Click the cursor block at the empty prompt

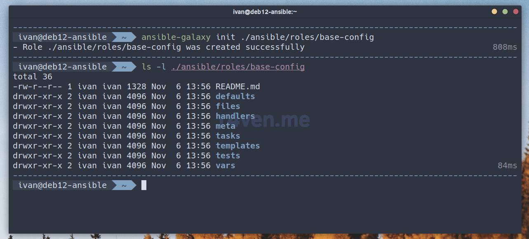[144, 185]
